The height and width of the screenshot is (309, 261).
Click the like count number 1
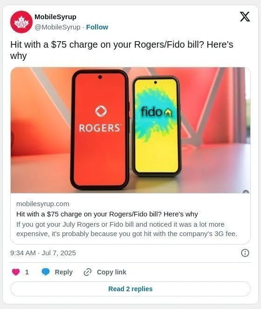coord(27,272)
